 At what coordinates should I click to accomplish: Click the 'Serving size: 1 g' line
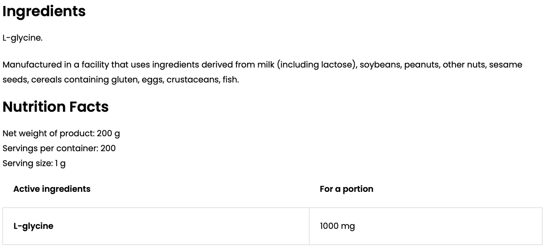point(34,164)
